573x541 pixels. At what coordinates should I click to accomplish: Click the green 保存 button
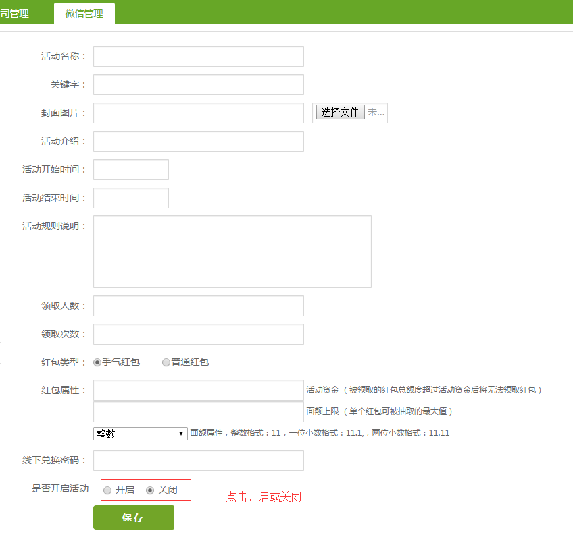(x=133, y=517)
